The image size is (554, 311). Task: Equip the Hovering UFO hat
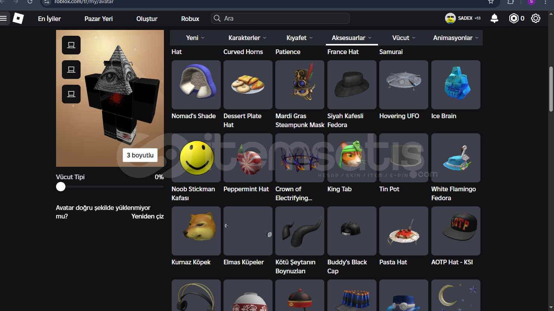coord(404,85)
